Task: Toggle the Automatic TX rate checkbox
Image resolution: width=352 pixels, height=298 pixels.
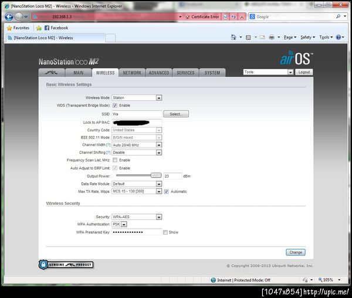Action: 167,192
